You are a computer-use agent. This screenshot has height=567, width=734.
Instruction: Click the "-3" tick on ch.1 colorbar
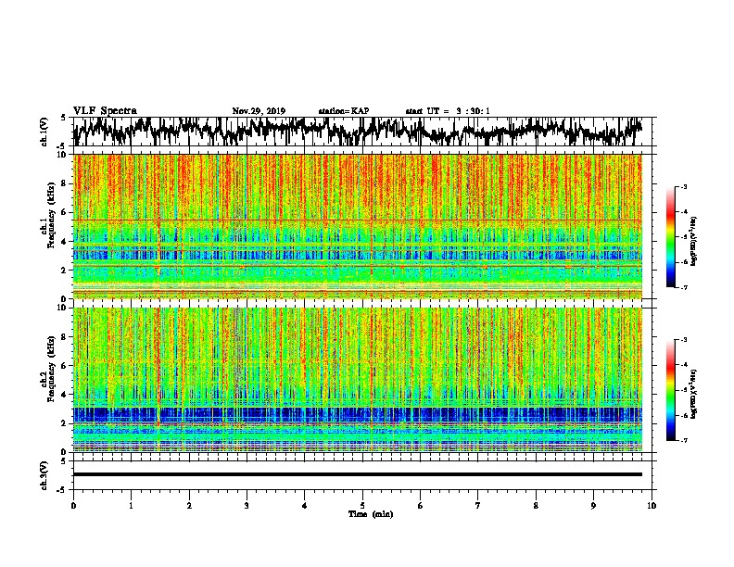pos(683,186)
